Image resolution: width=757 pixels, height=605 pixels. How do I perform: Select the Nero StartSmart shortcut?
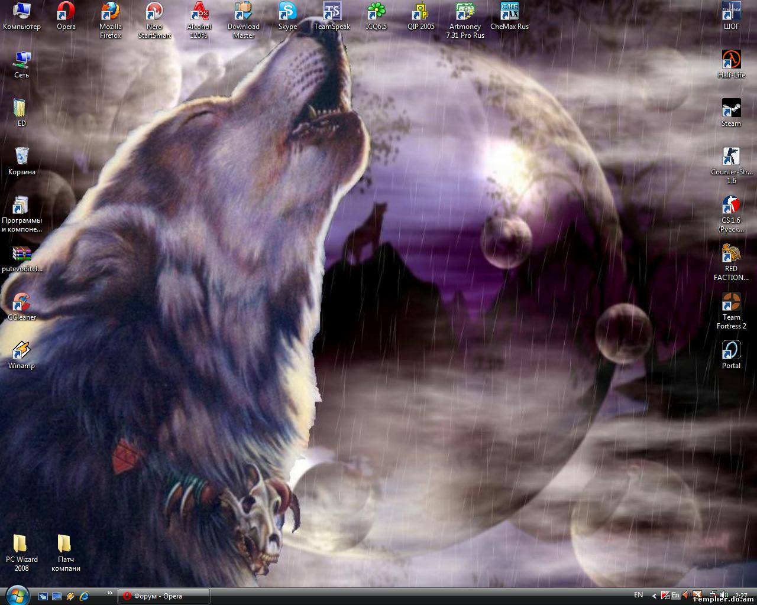tap(154, 20)
